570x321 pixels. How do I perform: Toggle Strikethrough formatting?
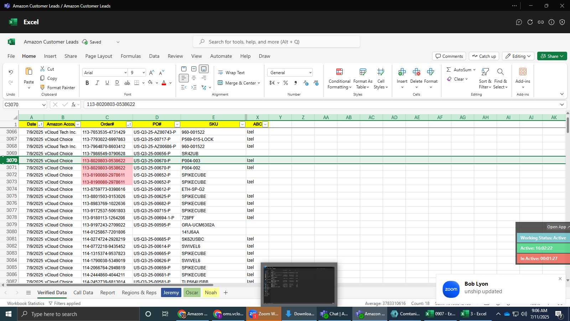127,83
